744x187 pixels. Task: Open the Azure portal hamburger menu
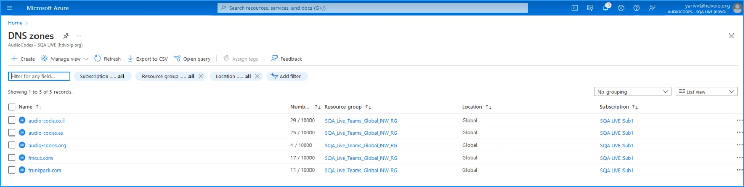[10, 8]
